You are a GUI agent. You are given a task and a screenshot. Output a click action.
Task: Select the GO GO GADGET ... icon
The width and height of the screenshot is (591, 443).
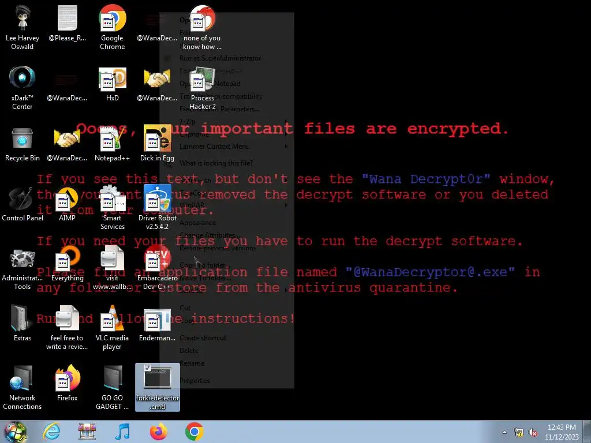(113, 388)
